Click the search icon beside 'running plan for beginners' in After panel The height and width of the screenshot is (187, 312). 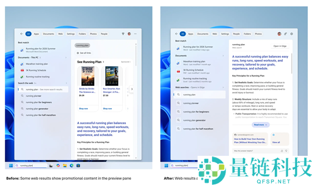coord(178,112)
